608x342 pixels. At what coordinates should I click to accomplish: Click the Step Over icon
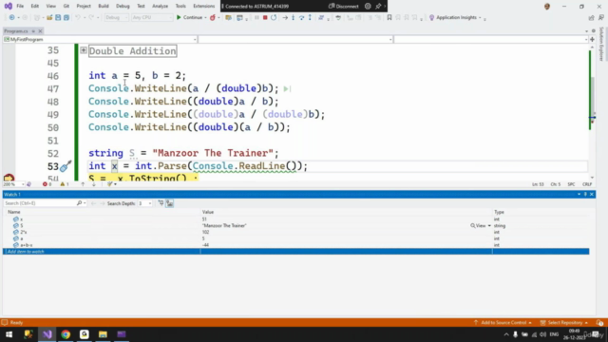[302, 17]
